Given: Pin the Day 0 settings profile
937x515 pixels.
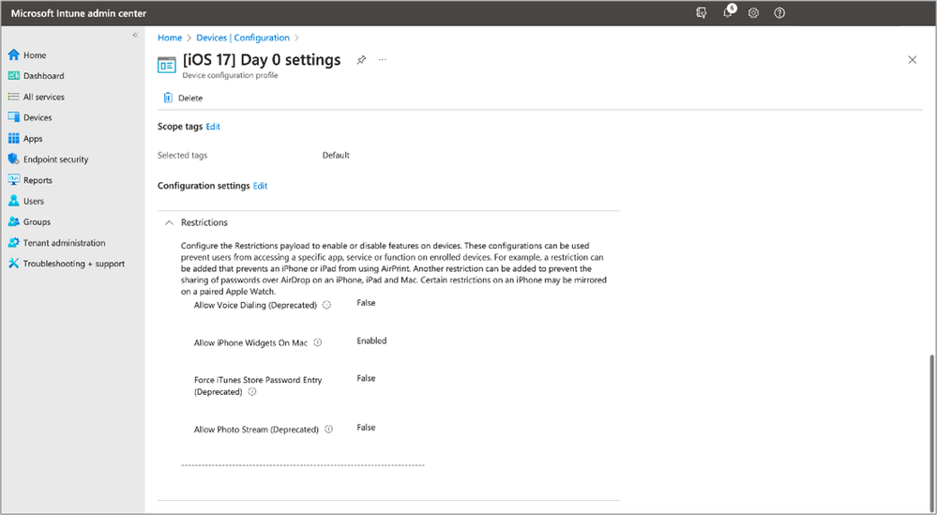Looking at the screenshot, I should point(361,60).
